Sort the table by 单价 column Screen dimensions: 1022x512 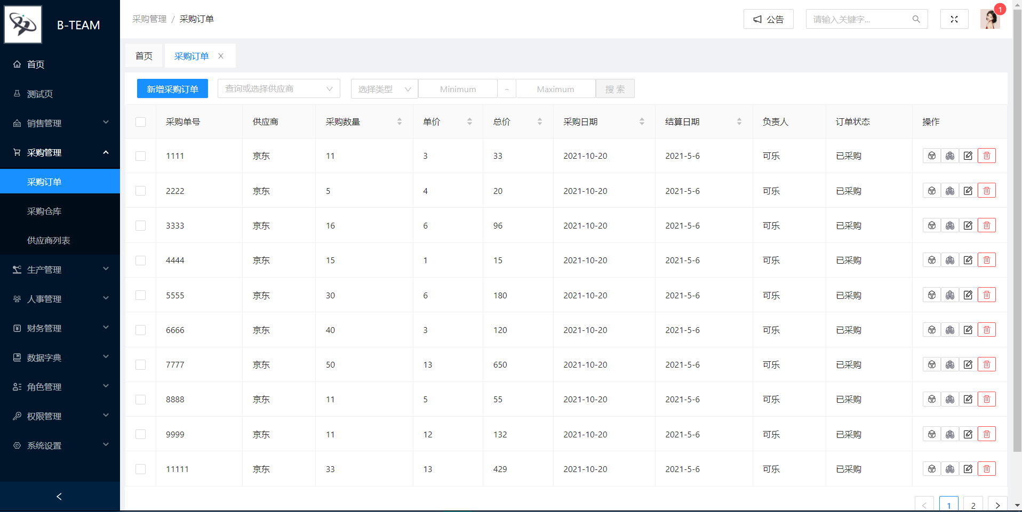coord(469,121)
